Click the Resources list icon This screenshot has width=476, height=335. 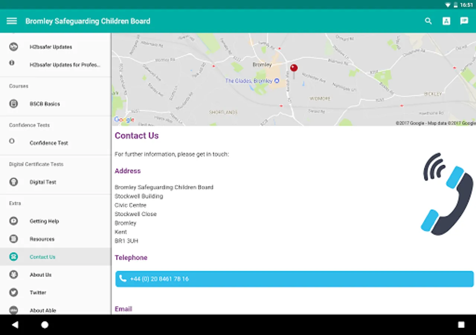click(x=13, y=239)
